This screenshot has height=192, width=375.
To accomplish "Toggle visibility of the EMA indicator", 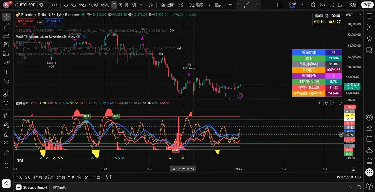I will click(171, 31).
